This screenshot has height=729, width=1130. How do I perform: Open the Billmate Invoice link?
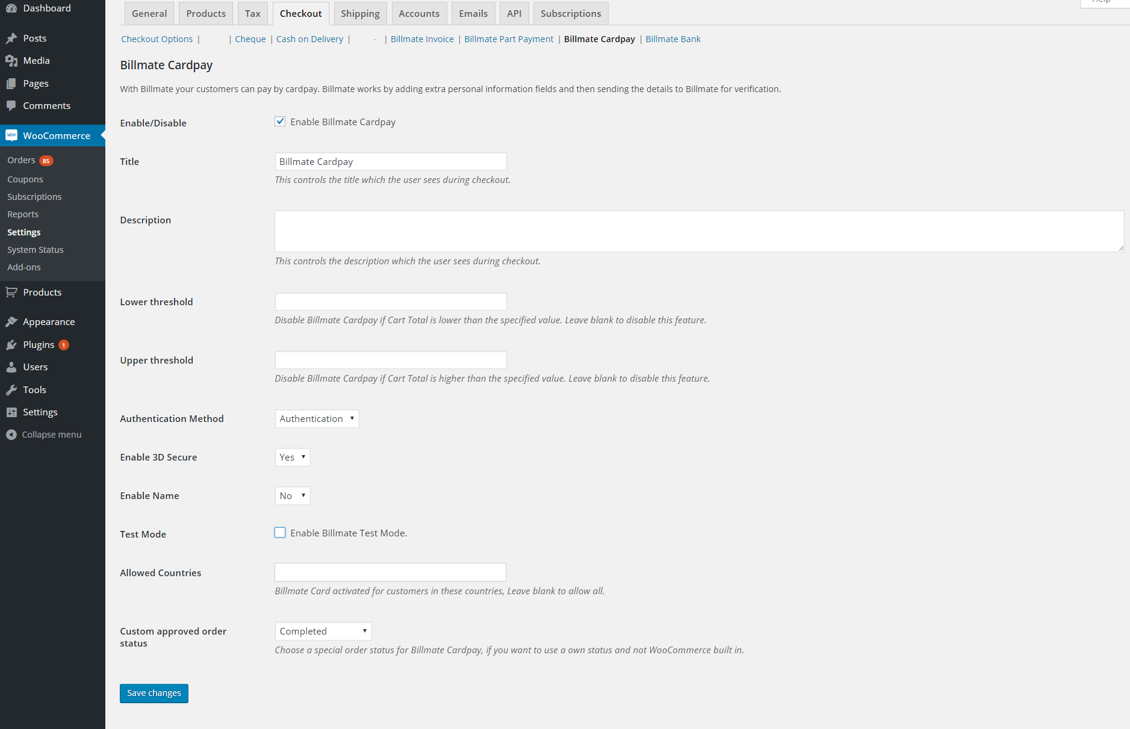click(x=422, y=39)
